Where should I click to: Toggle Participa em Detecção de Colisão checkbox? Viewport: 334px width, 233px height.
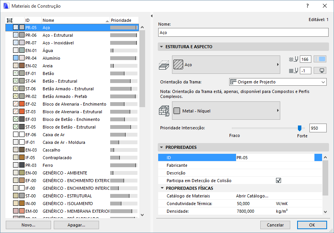coord(278,180)
